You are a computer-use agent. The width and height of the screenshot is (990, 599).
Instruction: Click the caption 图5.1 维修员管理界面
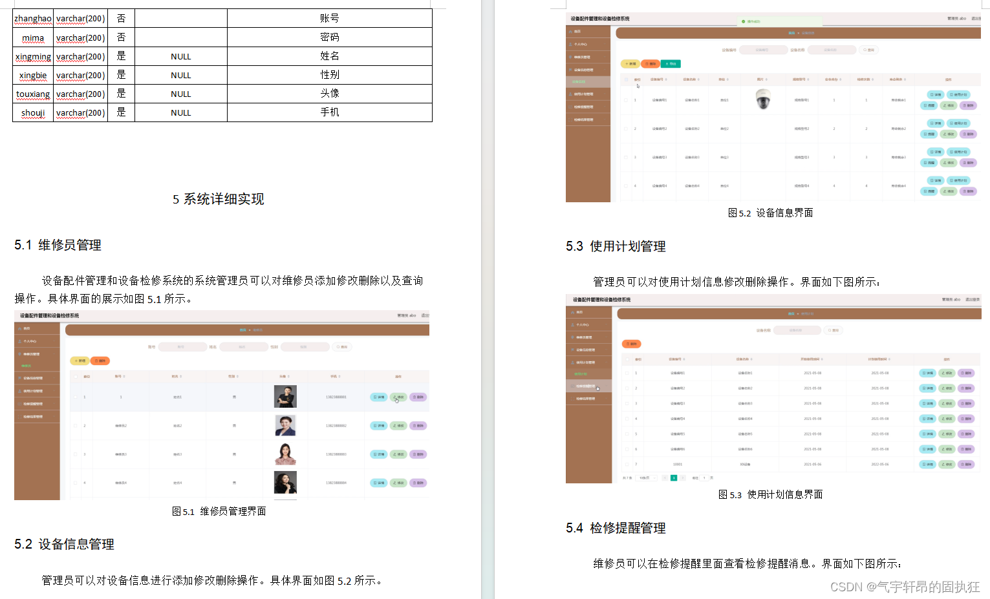pos(219,511)
